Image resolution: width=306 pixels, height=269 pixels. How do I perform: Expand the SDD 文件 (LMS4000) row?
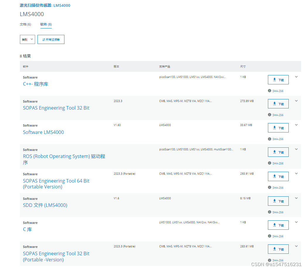pyautogui.click(x=296, y=198)
